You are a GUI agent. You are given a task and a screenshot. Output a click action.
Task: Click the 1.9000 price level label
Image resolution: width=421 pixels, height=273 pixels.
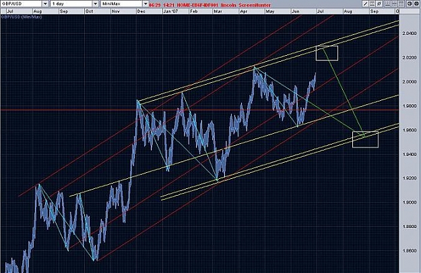coord(409,202)
